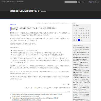Click the RSS badge after the blog title
The image size is (101, 101).
point(45,11)
